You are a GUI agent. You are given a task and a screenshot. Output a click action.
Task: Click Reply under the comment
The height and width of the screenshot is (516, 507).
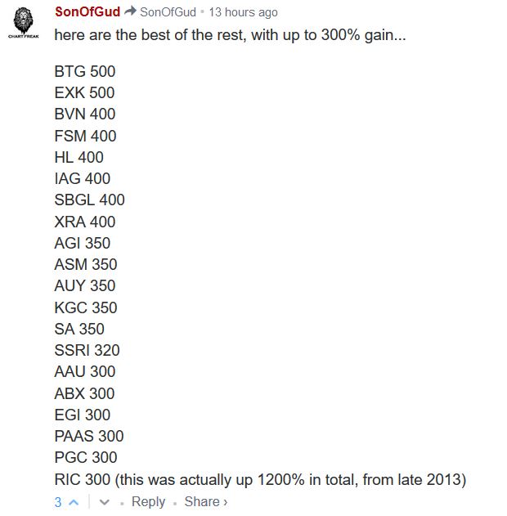point(148,502)
